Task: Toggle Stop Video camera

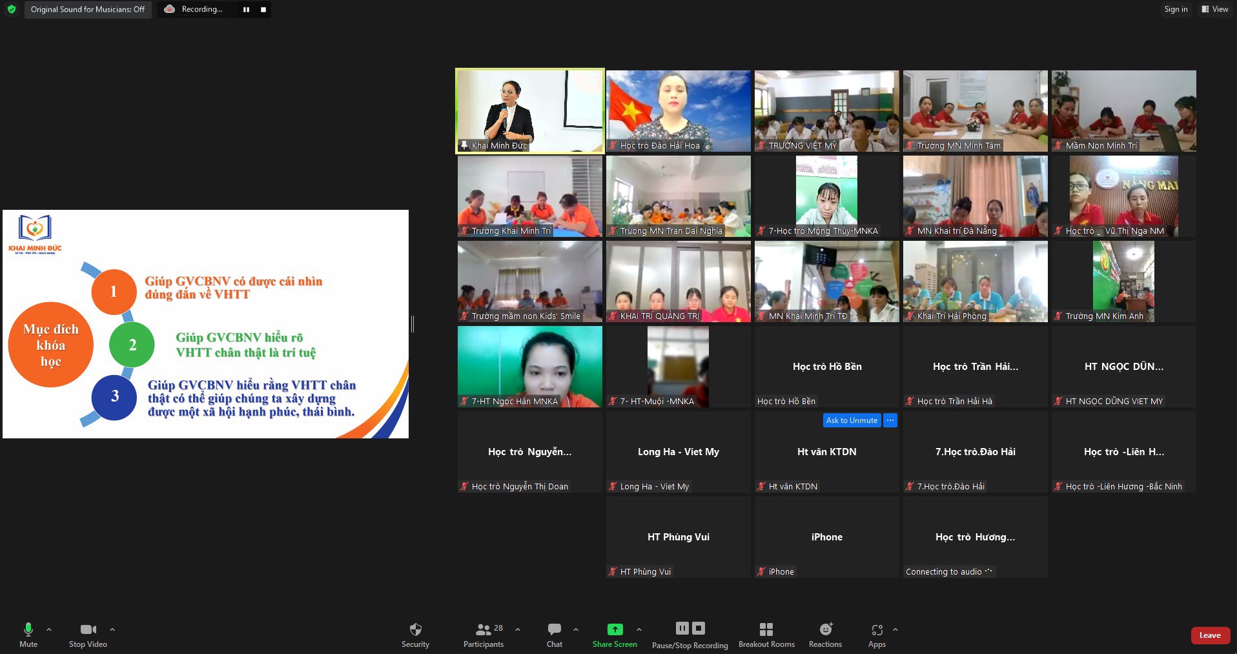Action: (88, 629)
